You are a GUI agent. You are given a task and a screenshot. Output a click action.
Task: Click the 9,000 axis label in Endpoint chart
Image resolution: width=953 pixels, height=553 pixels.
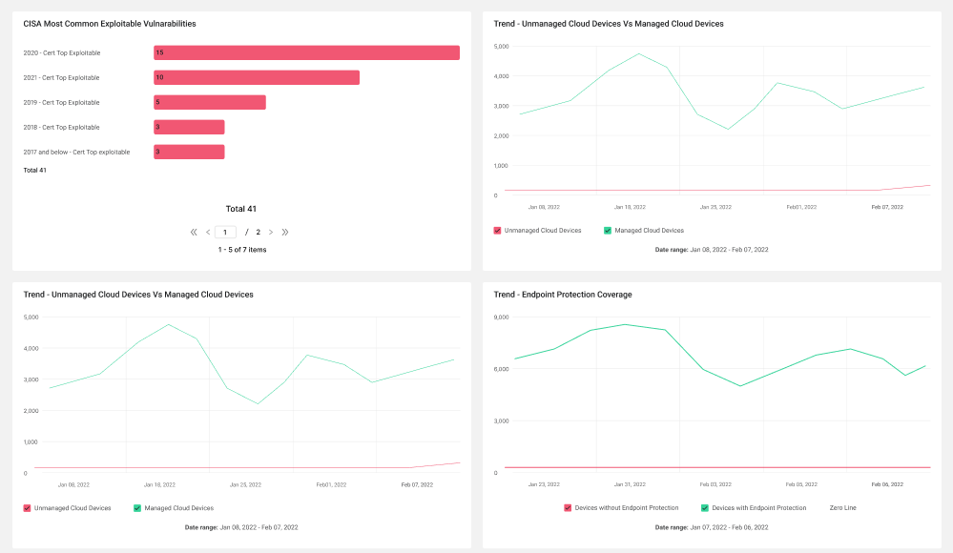pyautogui.click(x=502, y=317)
